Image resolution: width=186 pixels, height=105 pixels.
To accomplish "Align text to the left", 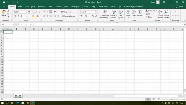I will point(44,16).
